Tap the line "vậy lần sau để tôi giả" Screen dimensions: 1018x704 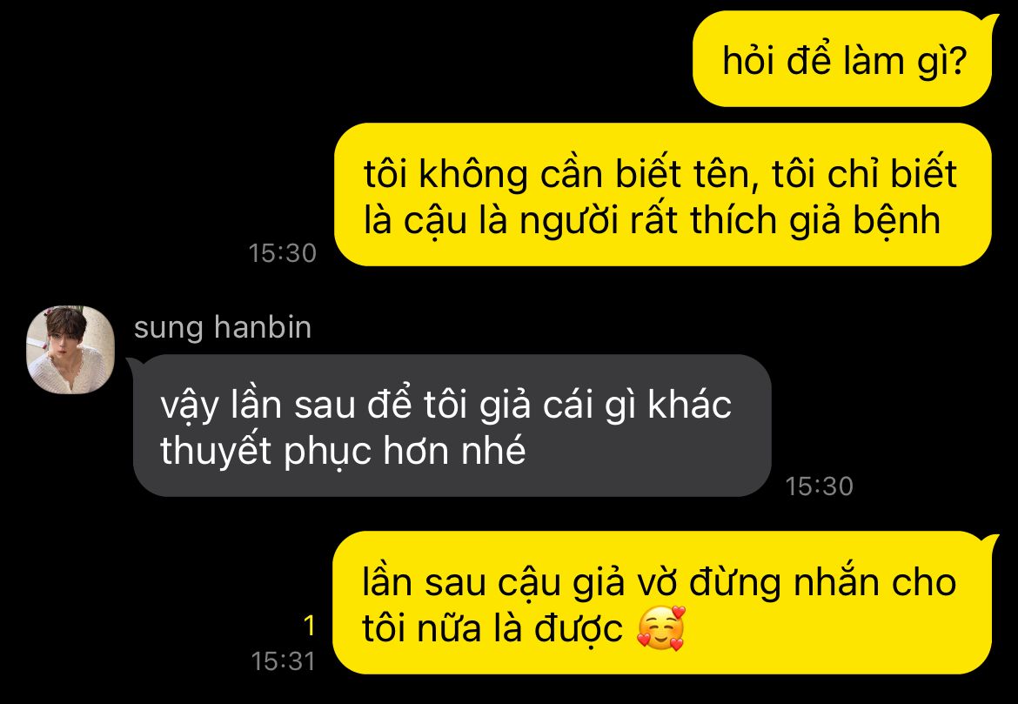[x=348, y=406]
